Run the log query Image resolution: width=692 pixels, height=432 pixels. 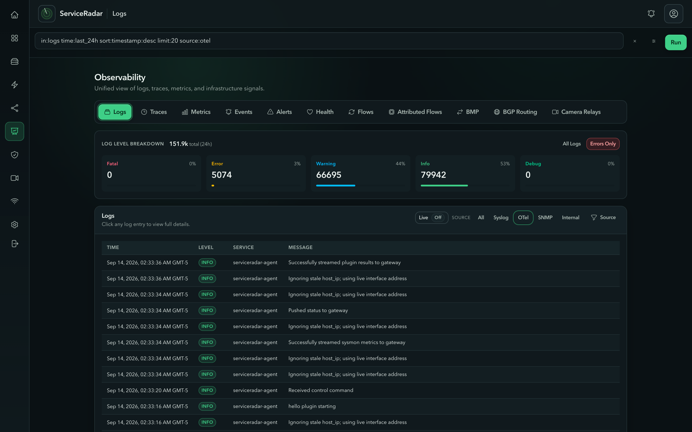pos(676,42)
